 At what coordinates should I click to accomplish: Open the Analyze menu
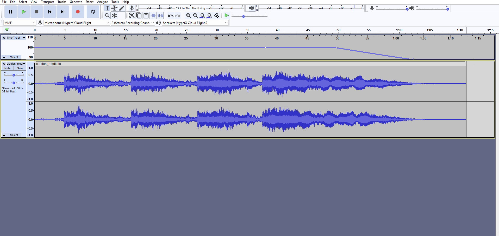103,2
